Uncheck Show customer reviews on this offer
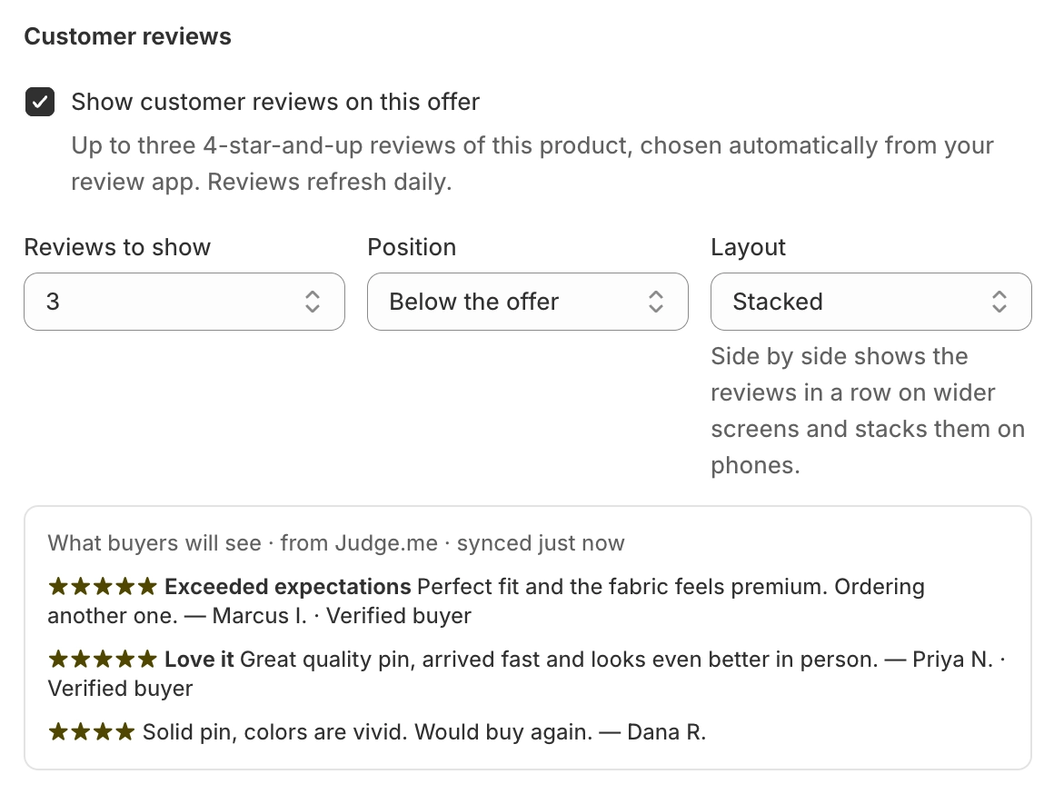This screenshot has width=1054, height=794. [x=40, y=102]
